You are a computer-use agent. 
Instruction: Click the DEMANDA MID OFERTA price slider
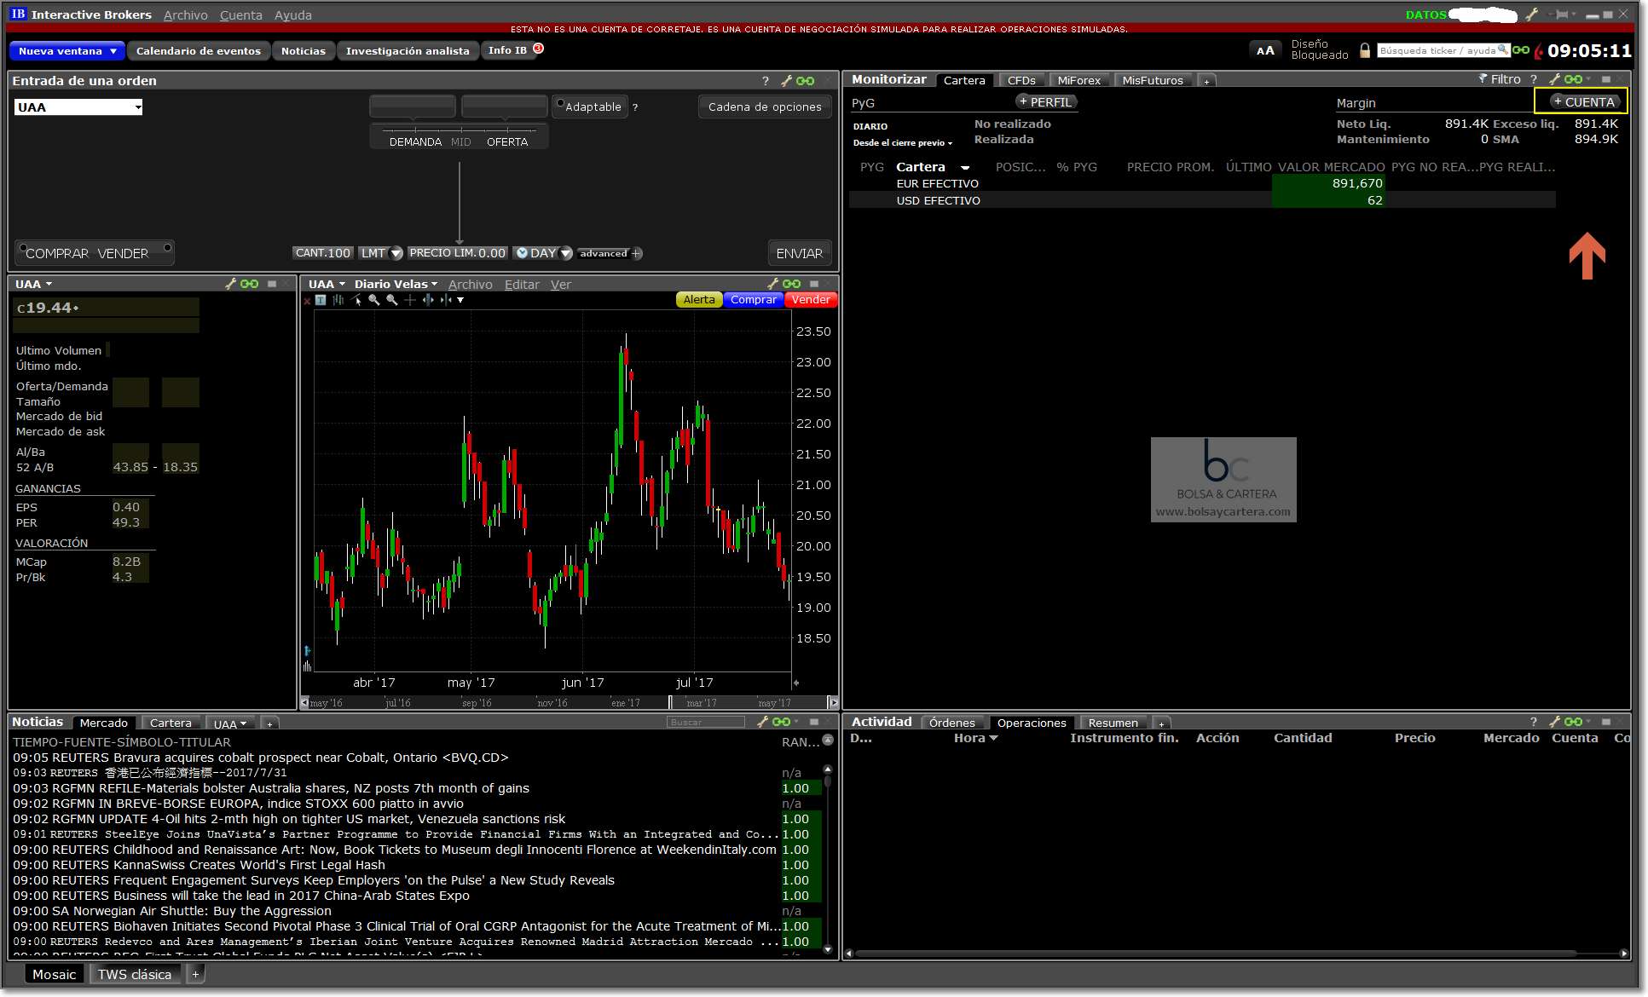pos(459,136)
